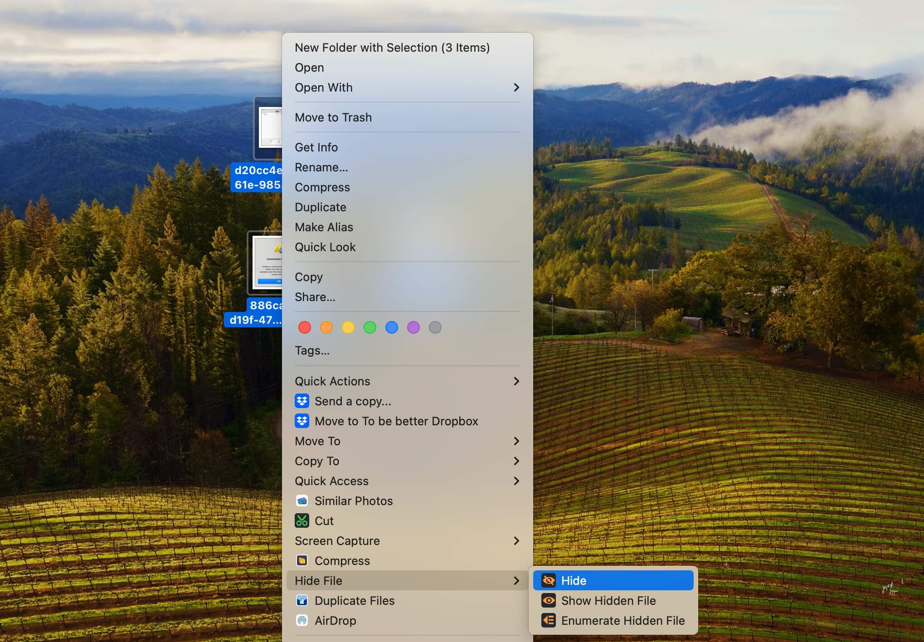Open the Quick Actions submenu via its chevron
This screenshot has width=924, height=642.
pyautogui.click(x=516, y=381)
